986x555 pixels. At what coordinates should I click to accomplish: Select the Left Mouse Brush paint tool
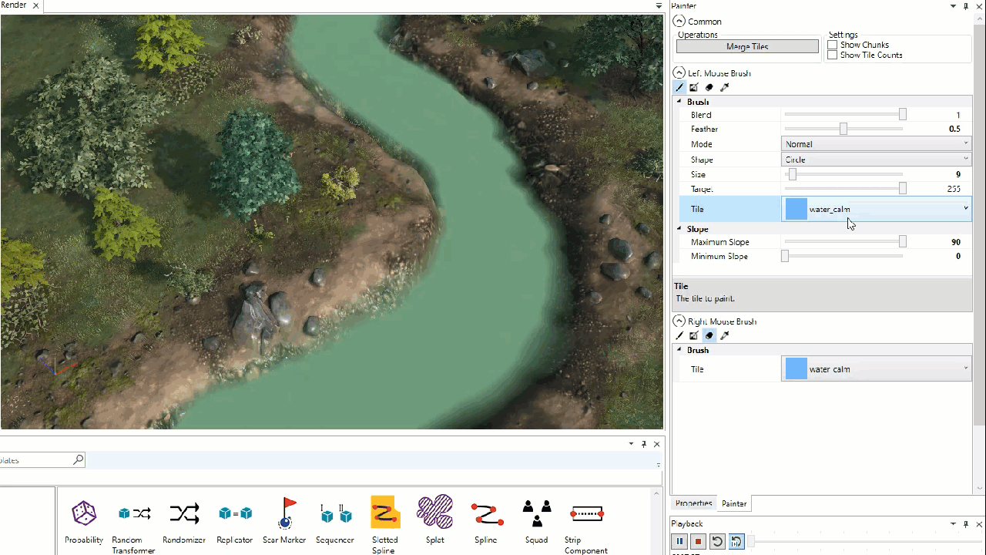tap(679, 88)
